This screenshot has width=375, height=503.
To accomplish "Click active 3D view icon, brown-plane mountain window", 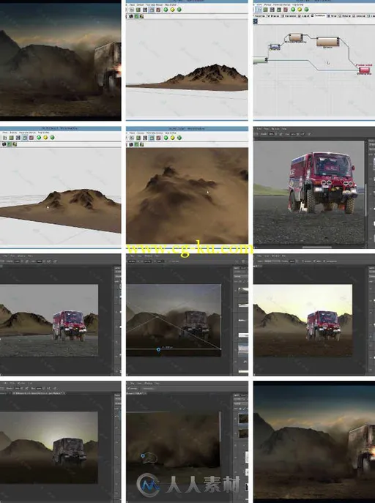I will [25, 138].
